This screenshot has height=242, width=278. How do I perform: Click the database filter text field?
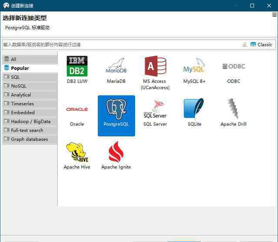point(122,44)
